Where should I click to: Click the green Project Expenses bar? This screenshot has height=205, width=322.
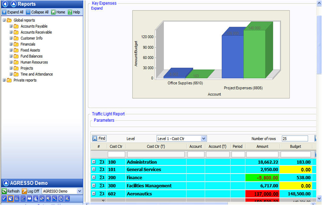pyautogui.click(x=255, y=54)
